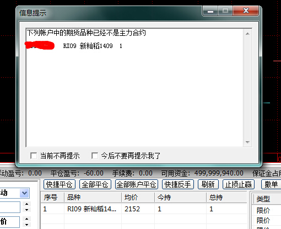The image size is (281, 229).
Task: Check the 今后不要再提示我了 checkbox
Action: coord(95,156)
